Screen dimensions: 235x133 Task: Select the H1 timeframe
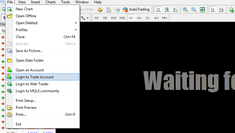click(131, 18)
